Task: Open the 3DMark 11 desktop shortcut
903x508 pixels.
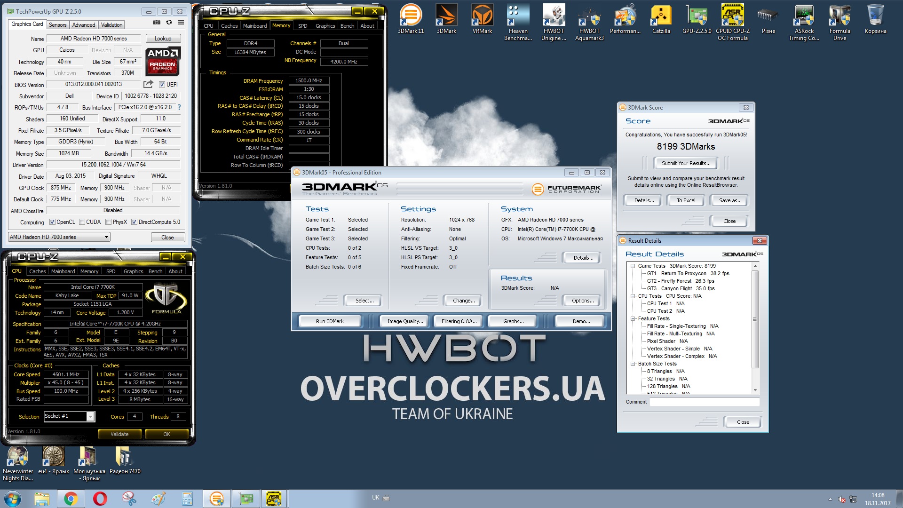Action: (x=411, y=20)
